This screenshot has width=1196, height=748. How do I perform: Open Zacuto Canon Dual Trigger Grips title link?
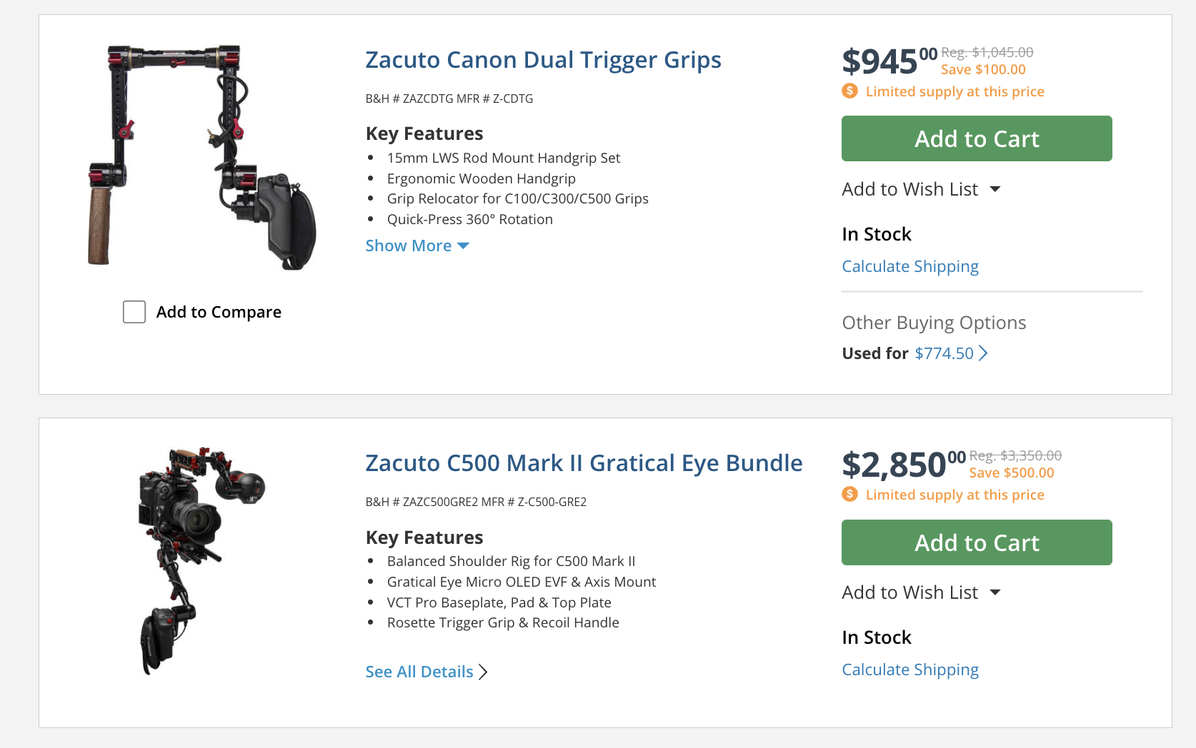(543, 60)
